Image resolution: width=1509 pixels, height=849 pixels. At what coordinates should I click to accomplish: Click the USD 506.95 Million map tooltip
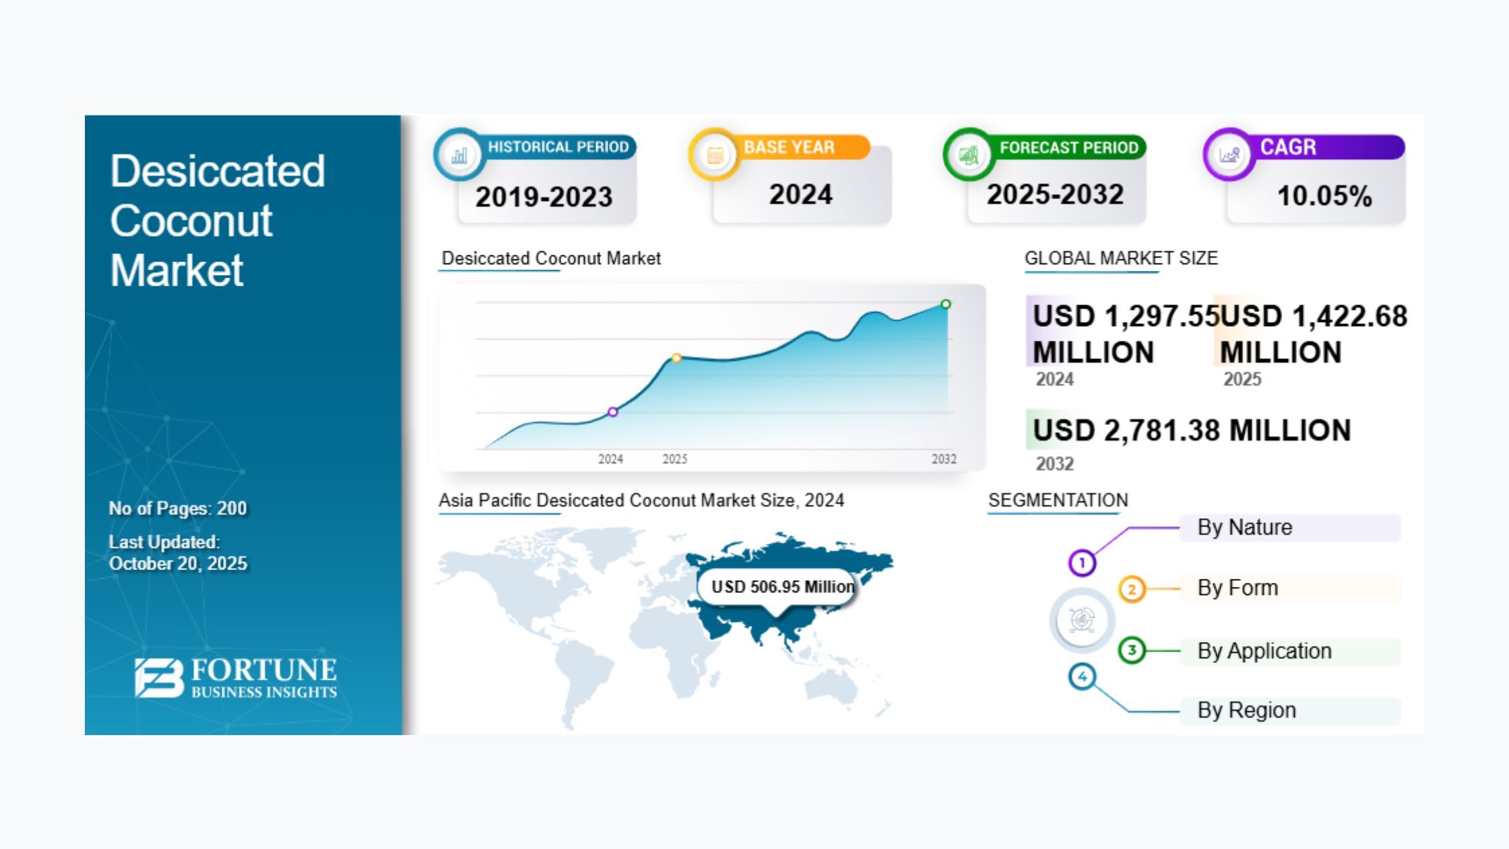781,586
